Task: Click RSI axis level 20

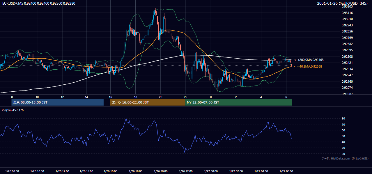Action: (343, 154)
